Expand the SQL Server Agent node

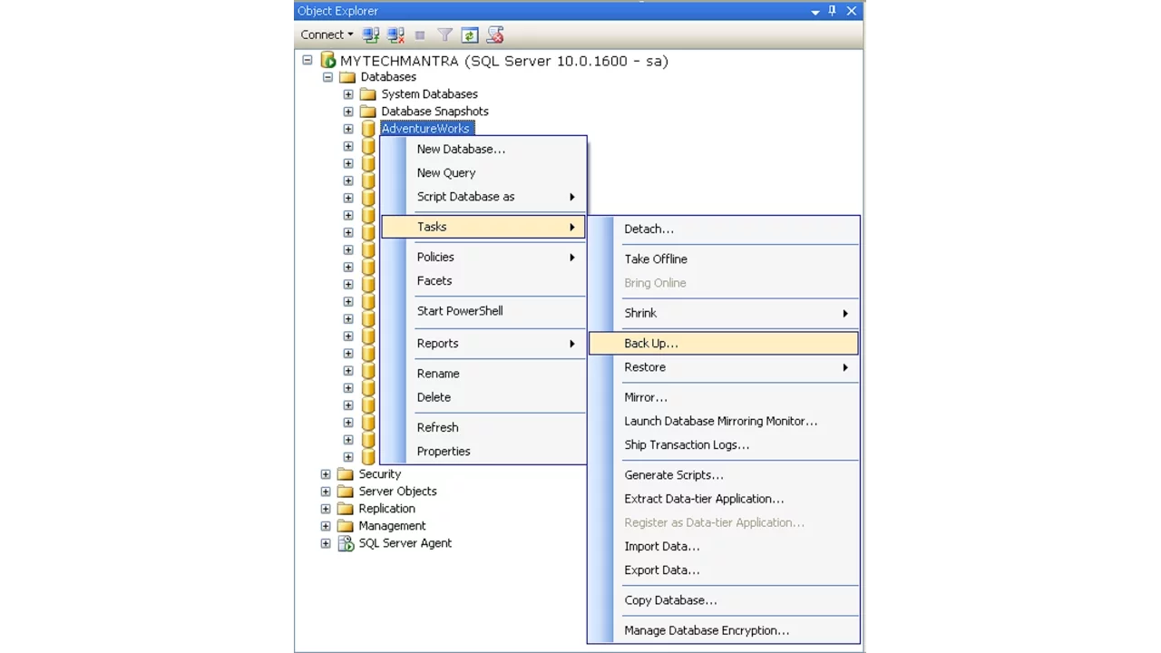tap(326, 543)
